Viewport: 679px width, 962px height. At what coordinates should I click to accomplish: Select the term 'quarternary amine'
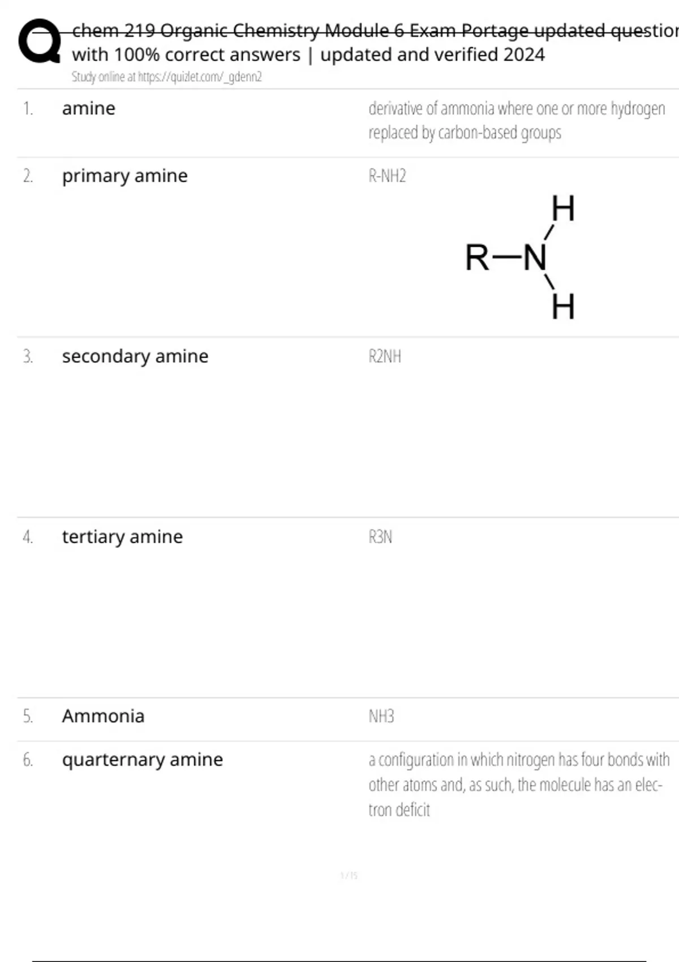point(143,759)
